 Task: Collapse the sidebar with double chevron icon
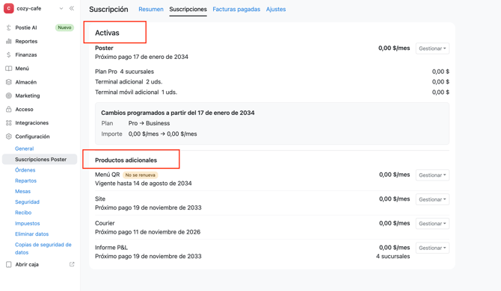tap(72, 9)
